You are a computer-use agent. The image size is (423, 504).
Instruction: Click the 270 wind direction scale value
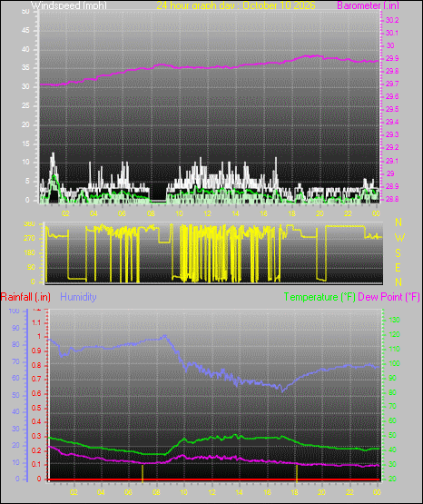(29, 239)
